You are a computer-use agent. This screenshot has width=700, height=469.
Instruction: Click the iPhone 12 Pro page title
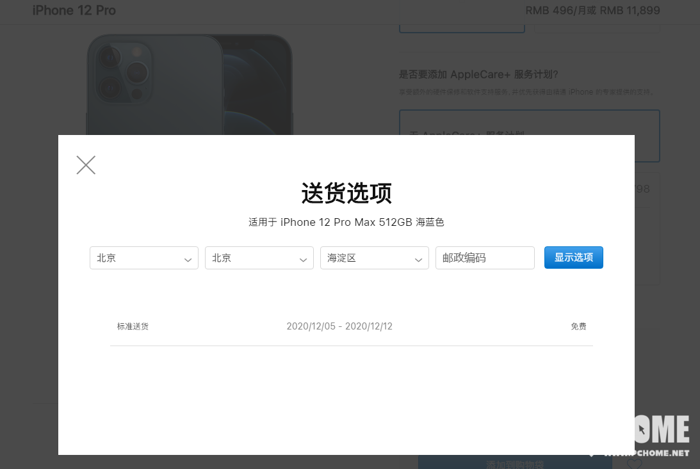point(74,10)
